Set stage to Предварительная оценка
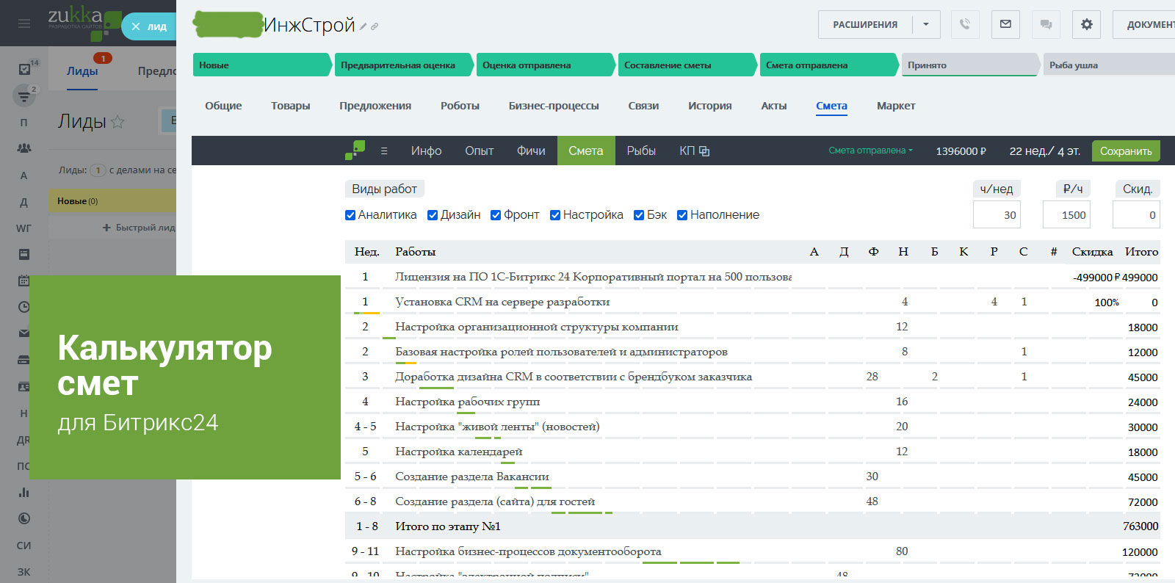 tap(404, 65)
